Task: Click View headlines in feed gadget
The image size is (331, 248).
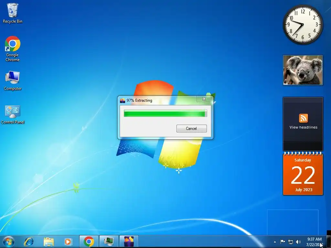Action: (x=303, y=127)
